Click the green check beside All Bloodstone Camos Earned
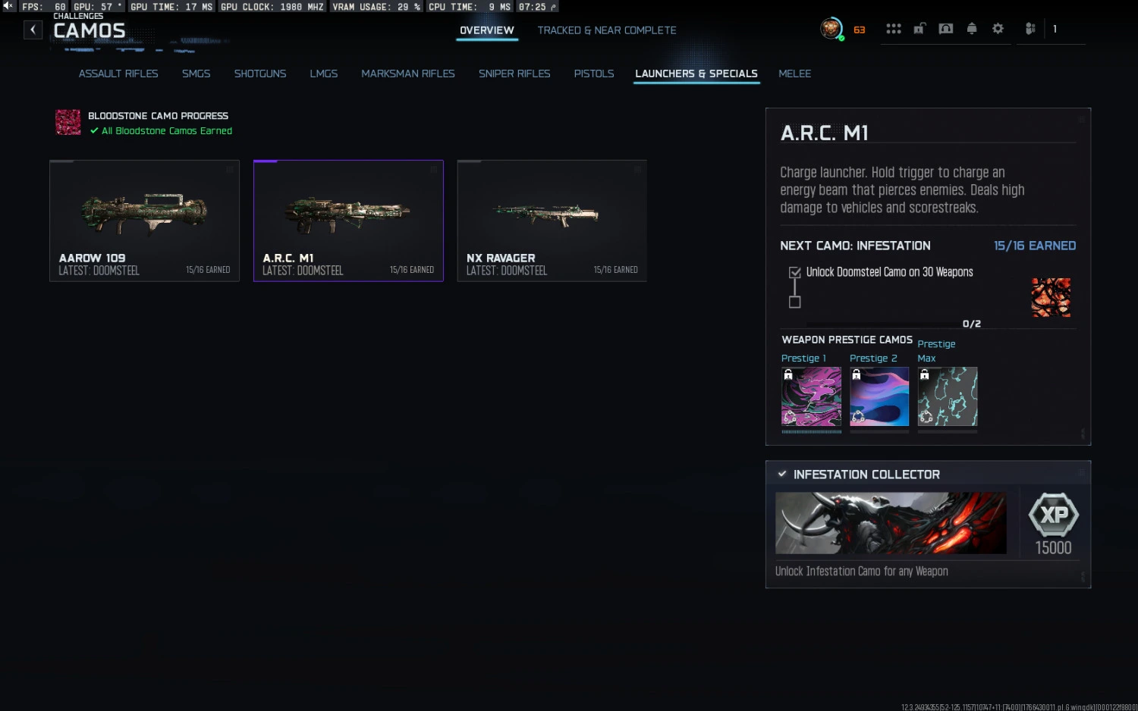The height and width of the screenshot is (711, 1138). point(94,130)
